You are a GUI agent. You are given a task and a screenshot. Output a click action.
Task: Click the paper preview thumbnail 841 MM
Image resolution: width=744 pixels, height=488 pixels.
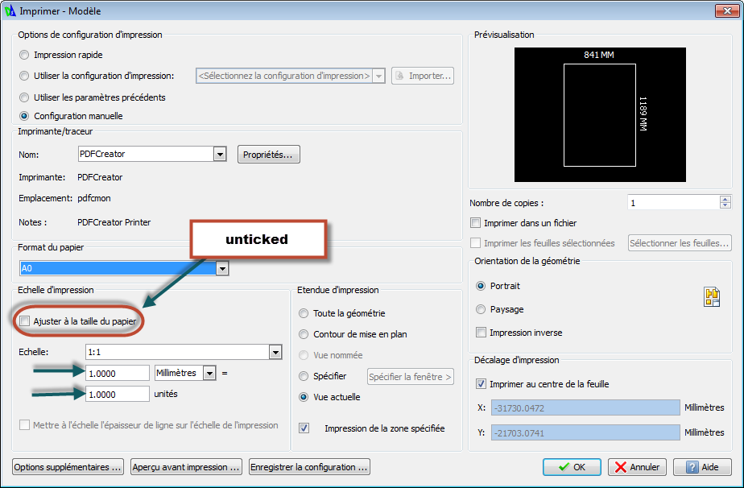point(600,114)
